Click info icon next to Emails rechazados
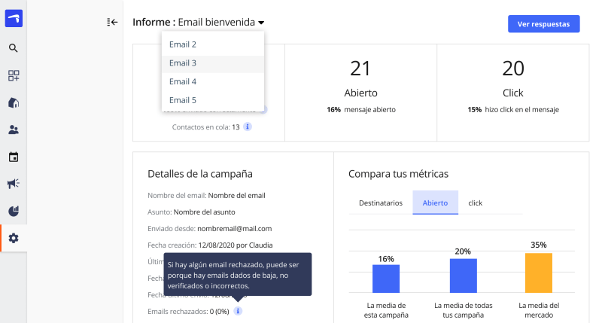602x323 pixels. click(238, 311)
